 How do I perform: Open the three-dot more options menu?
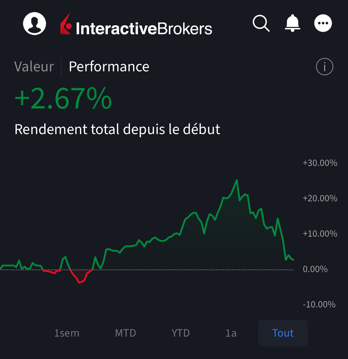(323, 23)
